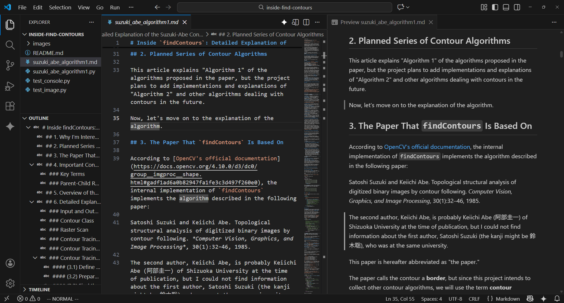Toggle the bottom Panel visibility
Image resolution: width=564 pixels, height=303 pixels.
point(506,7)
